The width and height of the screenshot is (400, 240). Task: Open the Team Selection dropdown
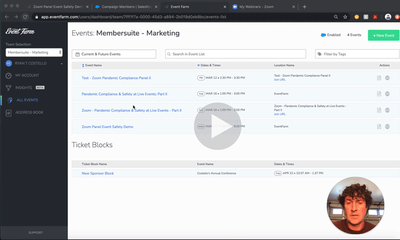coord(34,52)
